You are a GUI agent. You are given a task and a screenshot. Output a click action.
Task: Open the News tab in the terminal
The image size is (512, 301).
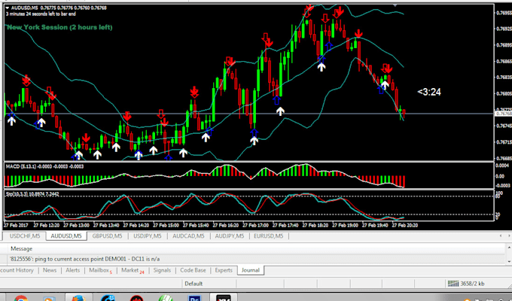(x=50, y=270)
